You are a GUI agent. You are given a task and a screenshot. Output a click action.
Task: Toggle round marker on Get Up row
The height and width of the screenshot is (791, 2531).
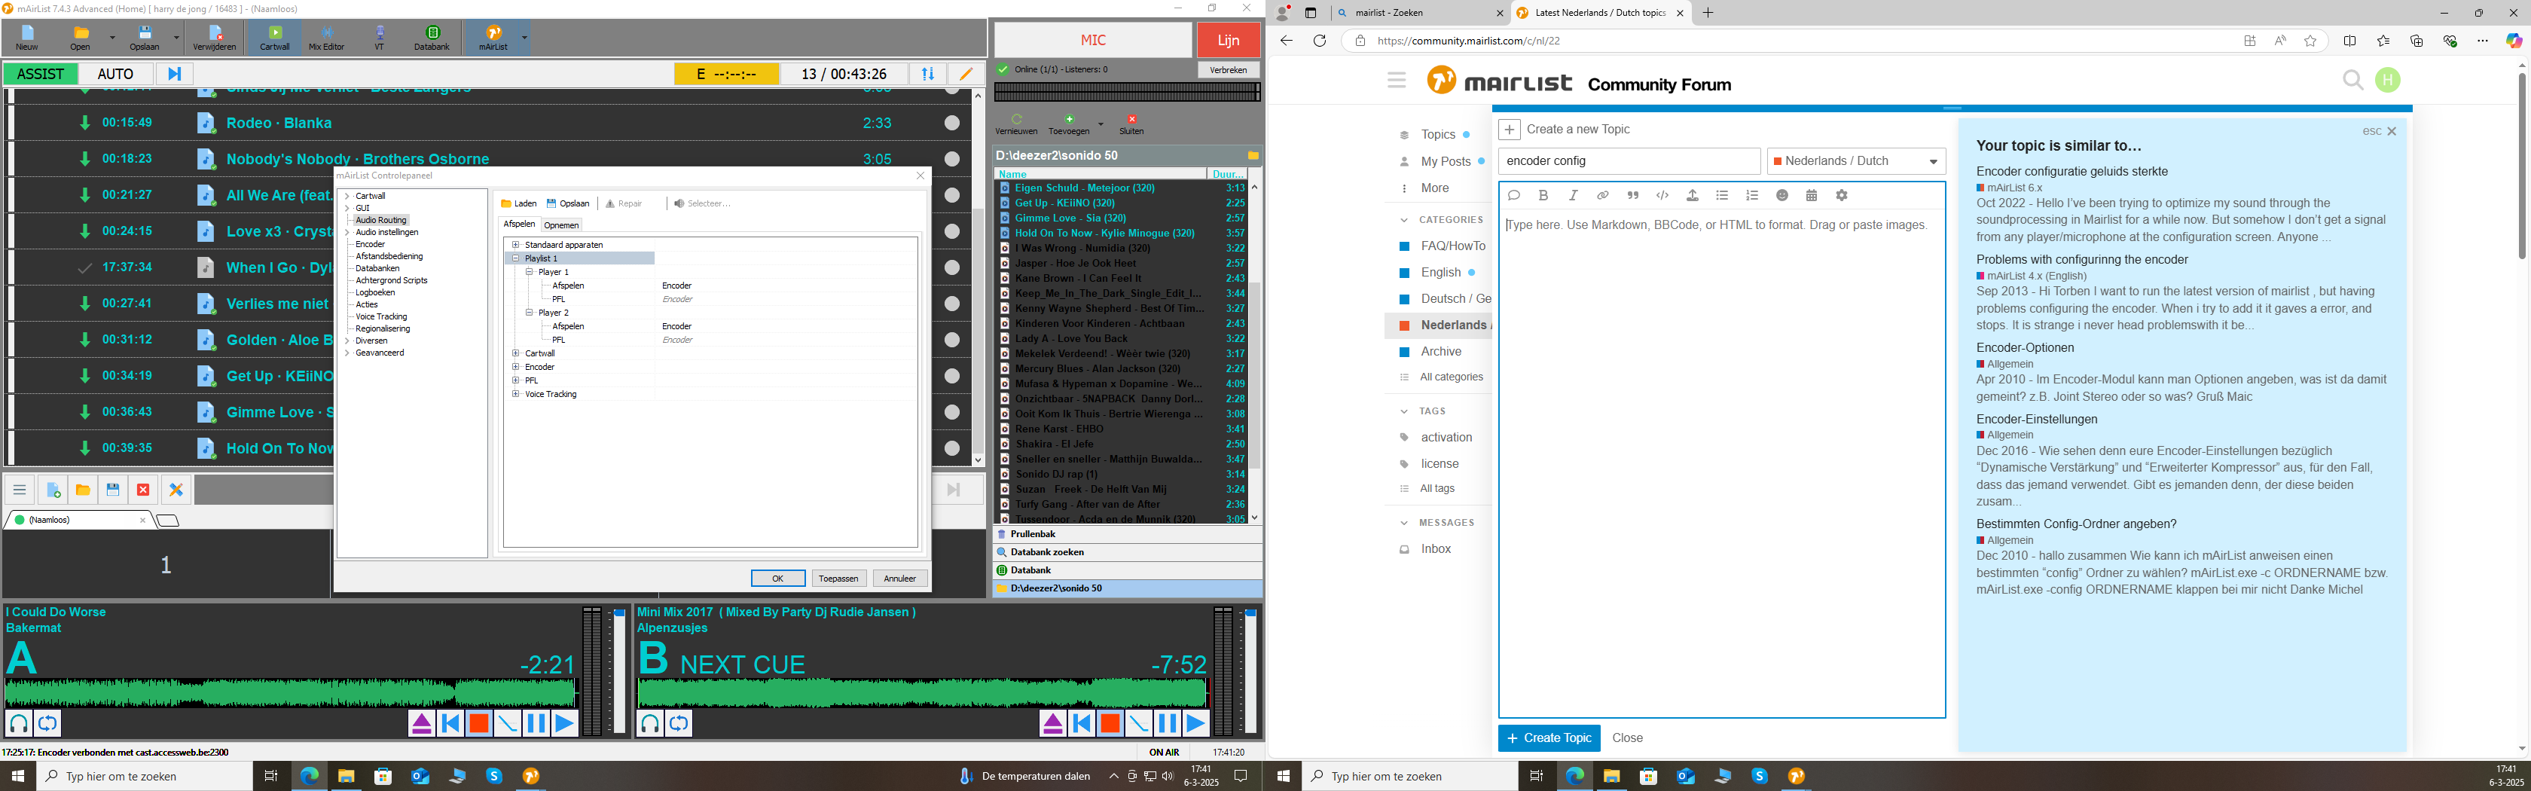point(952,375)
